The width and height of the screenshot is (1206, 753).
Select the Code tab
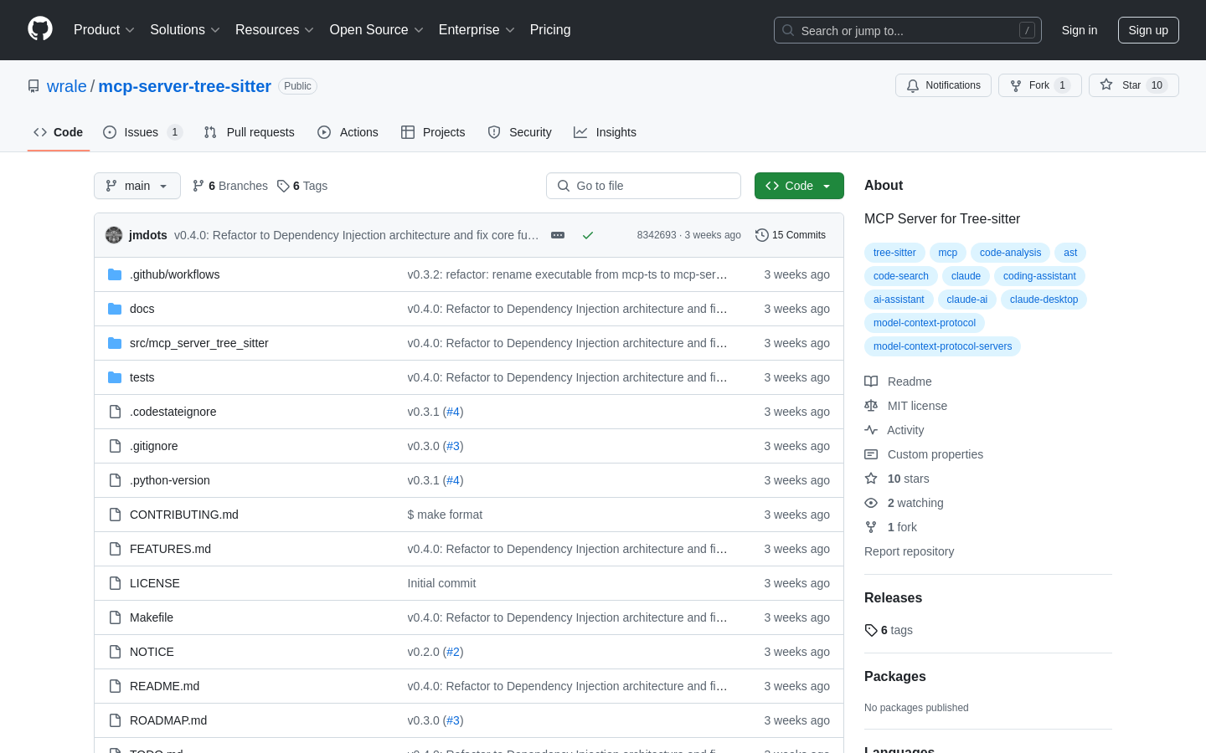point(59,132)
